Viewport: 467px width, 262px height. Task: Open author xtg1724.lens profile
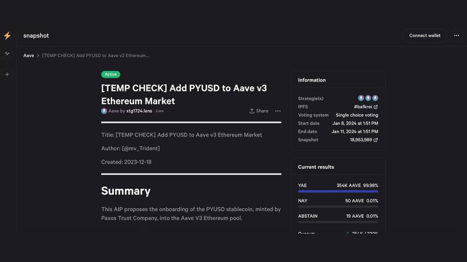click(x=139, y=111)
